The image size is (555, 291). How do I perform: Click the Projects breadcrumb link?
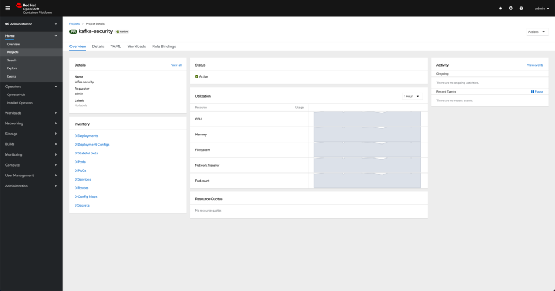(x=75, y=24)
